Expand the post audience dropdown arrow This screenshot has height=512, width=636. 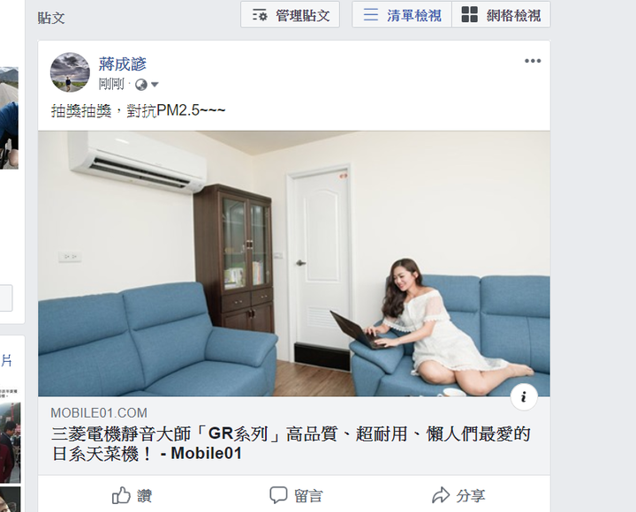pyautogui.click(x=155, y=85)
